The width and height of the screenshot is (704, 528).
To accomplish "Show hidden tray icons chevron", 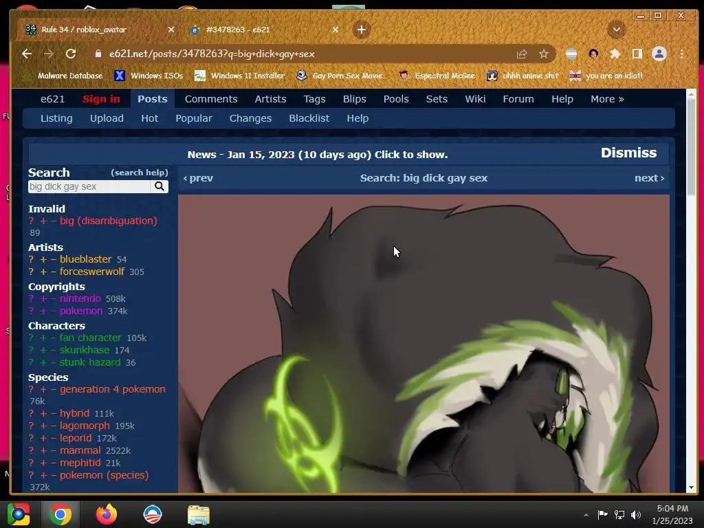I will click(x=586, y=515).
